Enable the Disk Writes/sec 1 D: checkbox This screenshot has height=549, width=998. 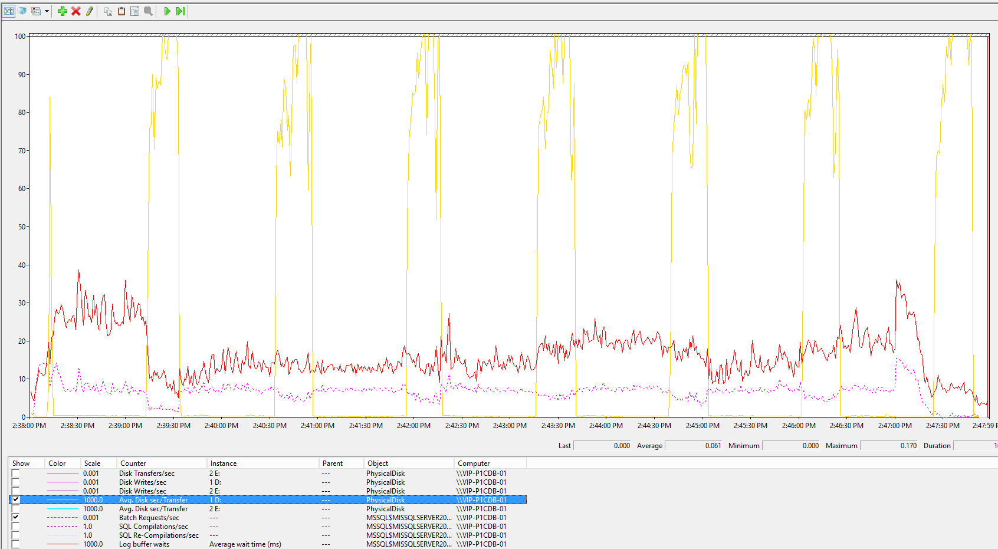(x=15, y=482)
